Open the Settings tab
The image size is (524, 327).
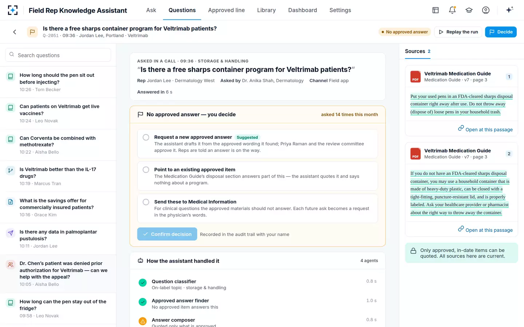pyautogui.click(x=340, y=10)
